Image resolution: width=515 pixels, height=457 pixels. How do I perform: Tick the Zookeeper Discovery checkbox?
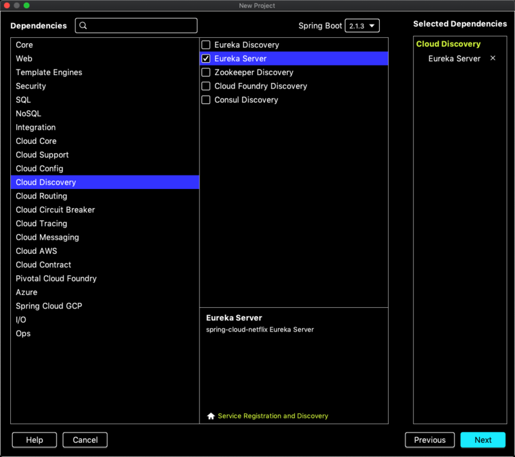206,73
